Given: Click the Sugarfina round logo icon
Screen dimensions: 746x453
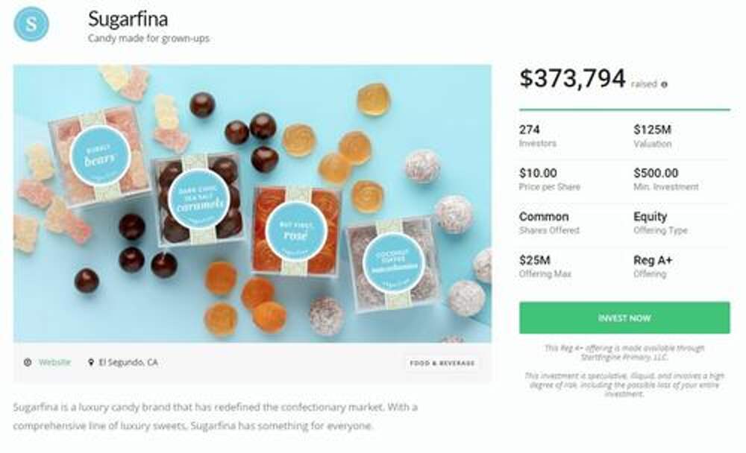Looking at the screenshot, I should coord(31,23).
